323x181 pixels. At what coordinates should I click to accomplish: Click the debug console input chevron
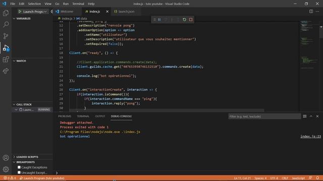(57, 173)
